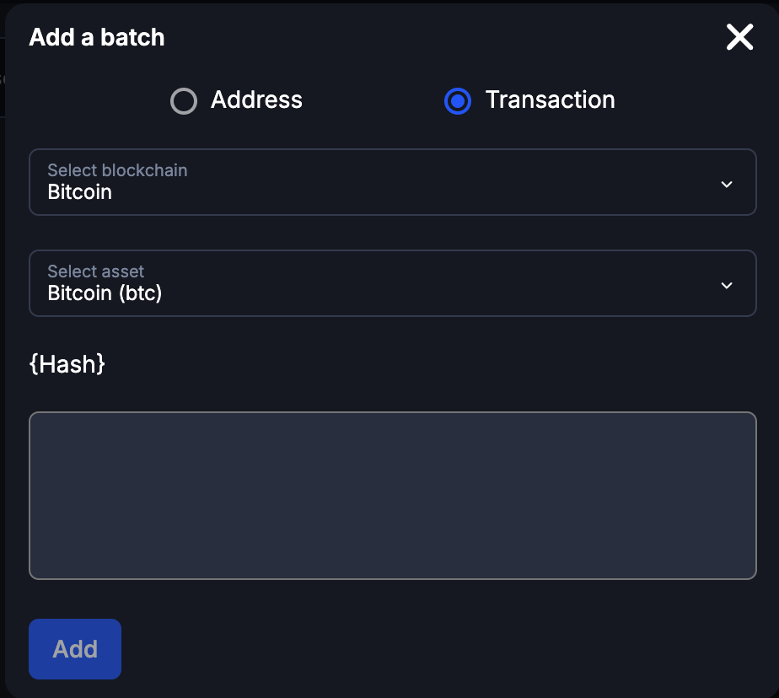The image size is (779, 698).
Task: Select the Transaction radio button
Action: point(457,100)
